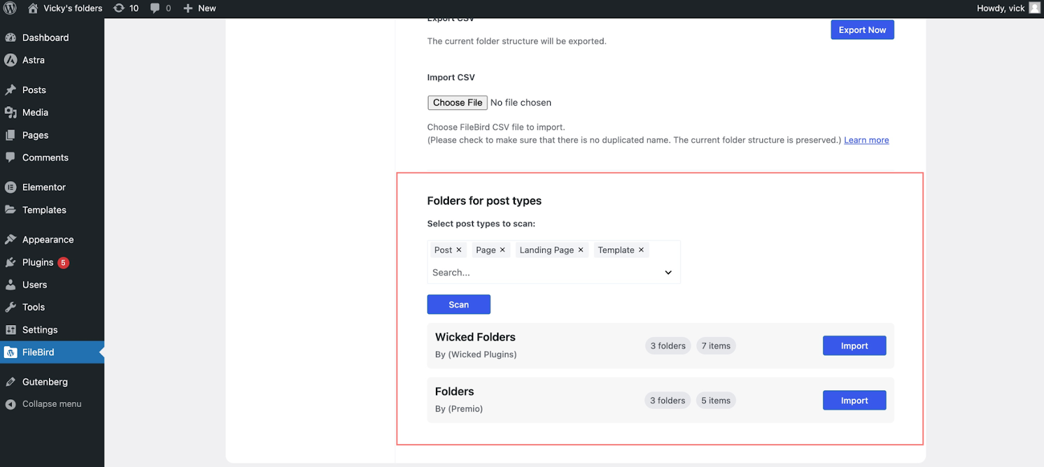Click the Choose File button
This screenshot has width=1044, height=467.
[457, 103]
